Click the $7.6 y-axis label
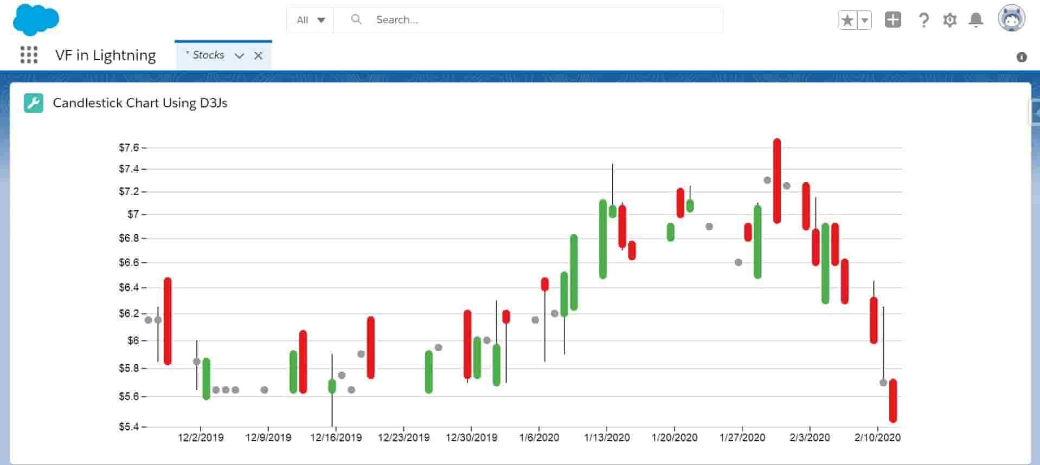 pos(129,147)
